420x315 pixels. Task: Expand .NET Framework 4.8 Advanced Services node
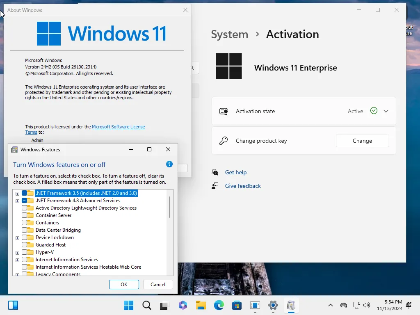coord(17,201)
